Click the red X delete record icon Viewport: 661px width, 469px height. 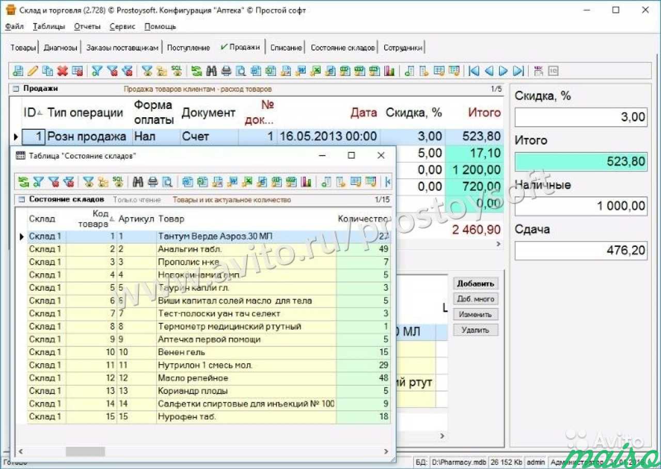point(62,71)
